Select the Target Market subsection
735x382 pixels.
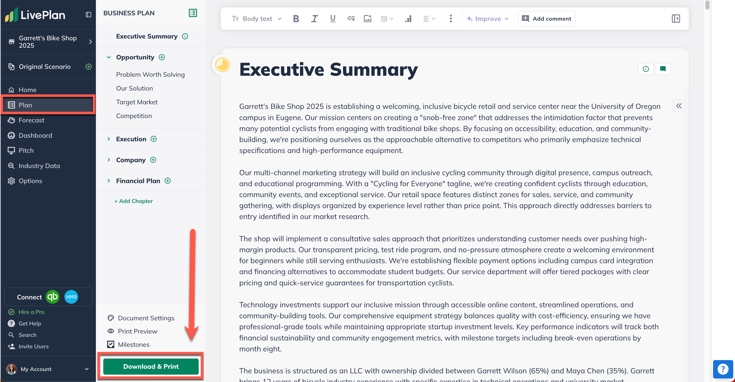(x=137, y=102)
